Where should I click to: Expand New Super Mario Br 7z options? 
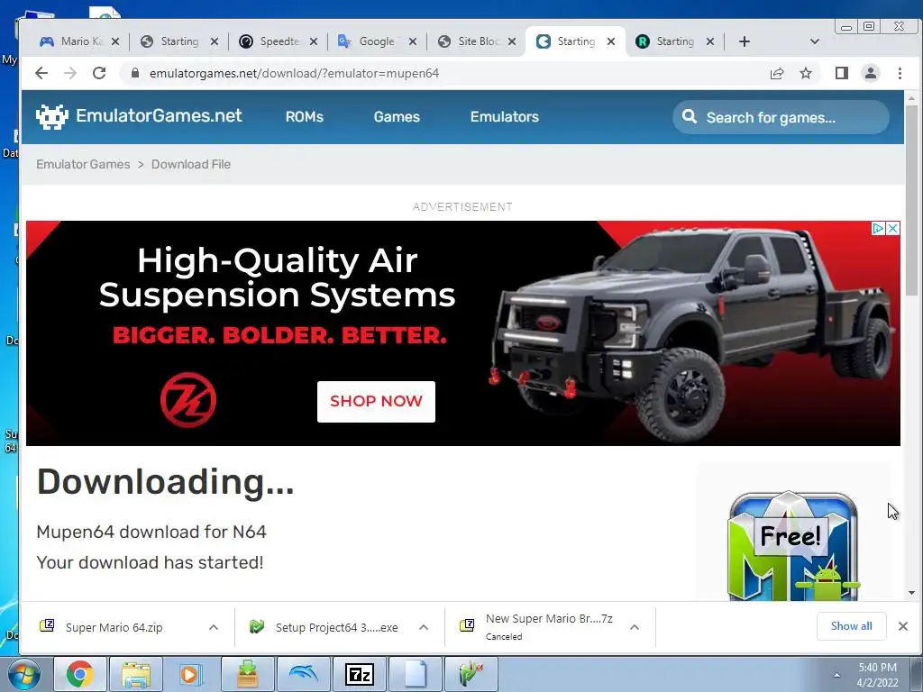click(635, 627)
